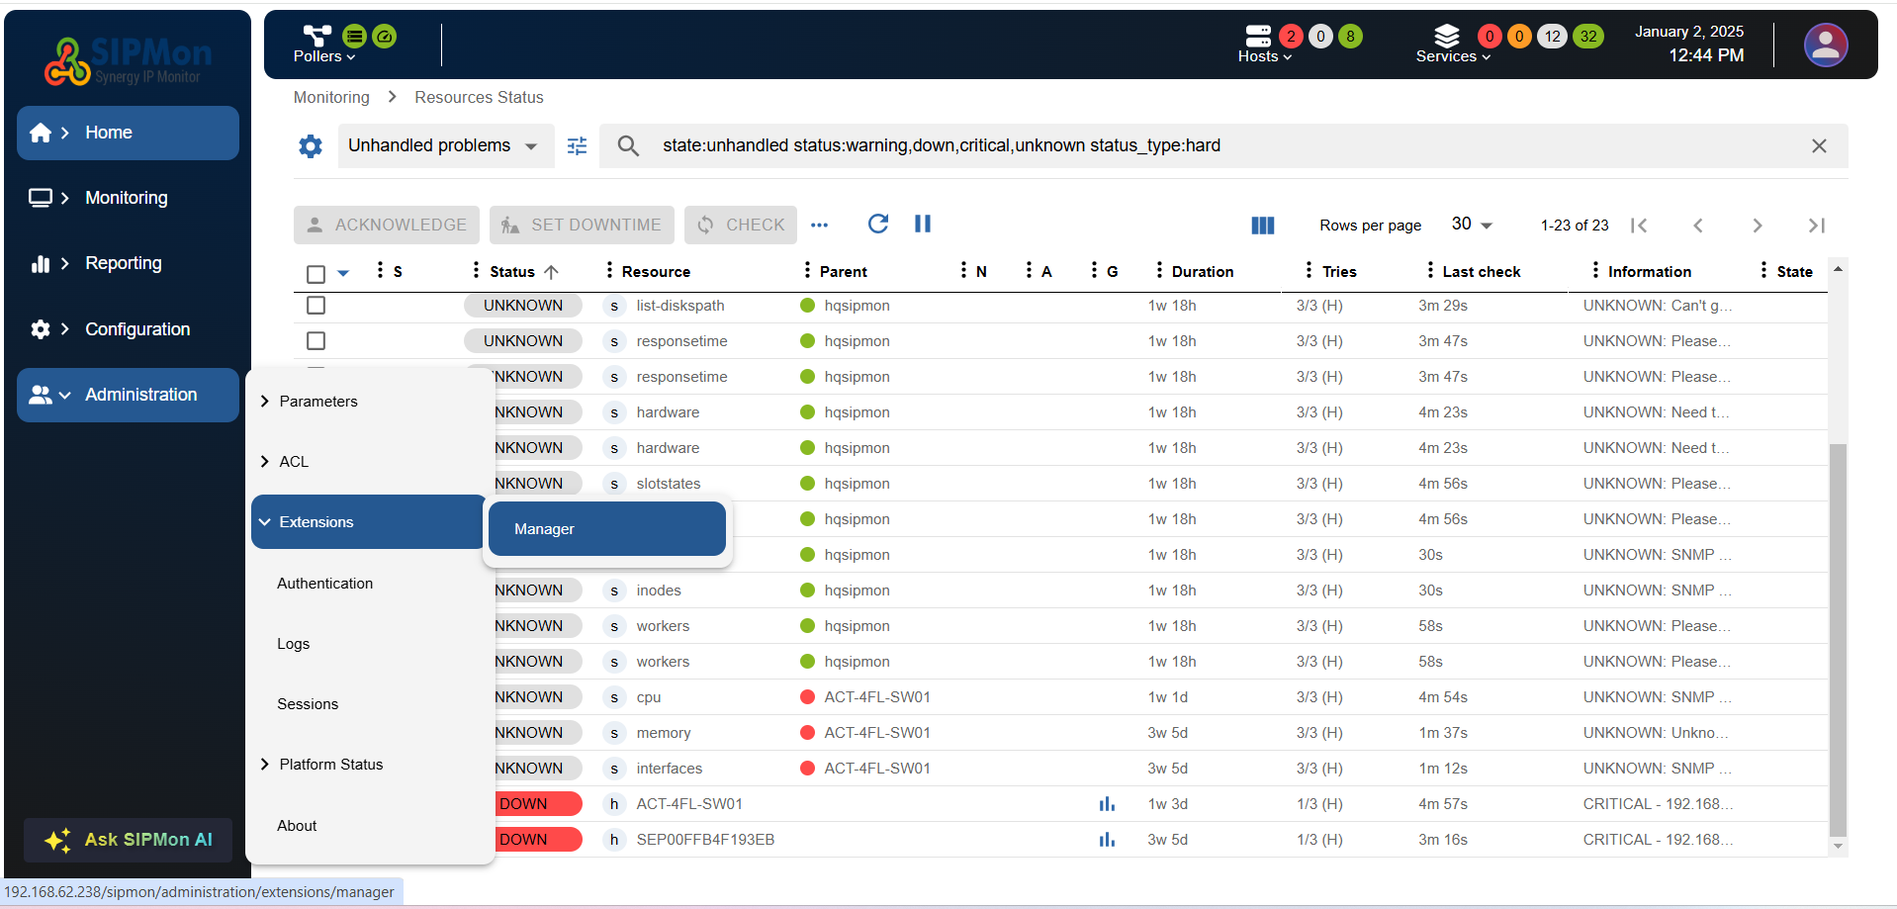Screen dimensions: 1897x909
Task: Open graph icon for ACT-4FL-SW01 host row
Action: 1107,804
